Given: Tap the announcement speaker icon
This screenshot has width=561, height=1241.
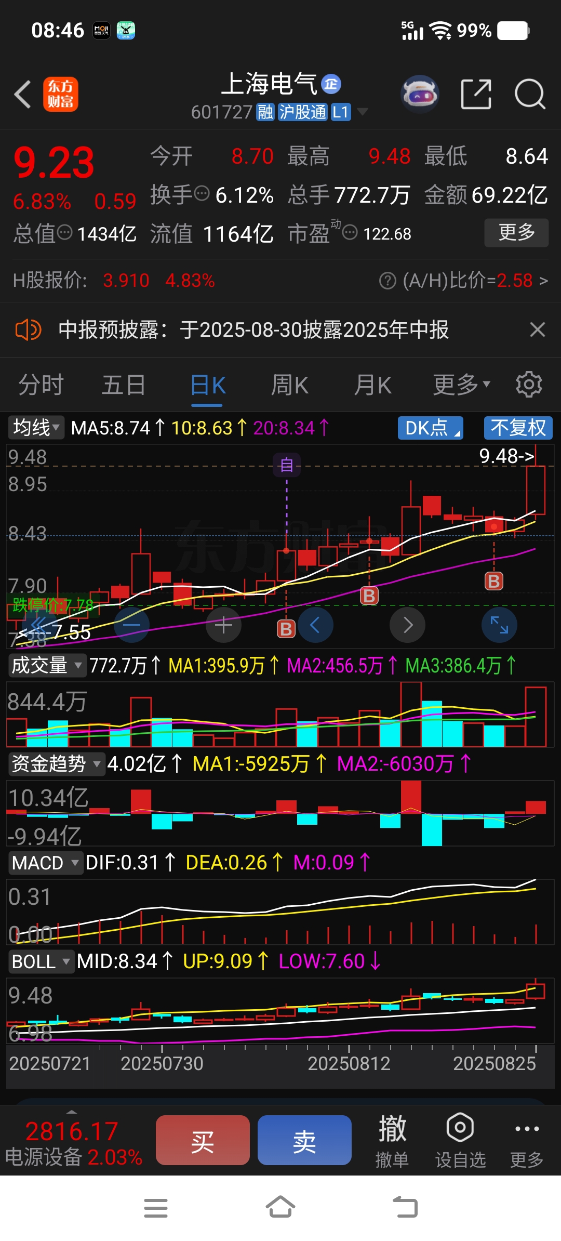Looking at the screenshot, I should 28,329.
